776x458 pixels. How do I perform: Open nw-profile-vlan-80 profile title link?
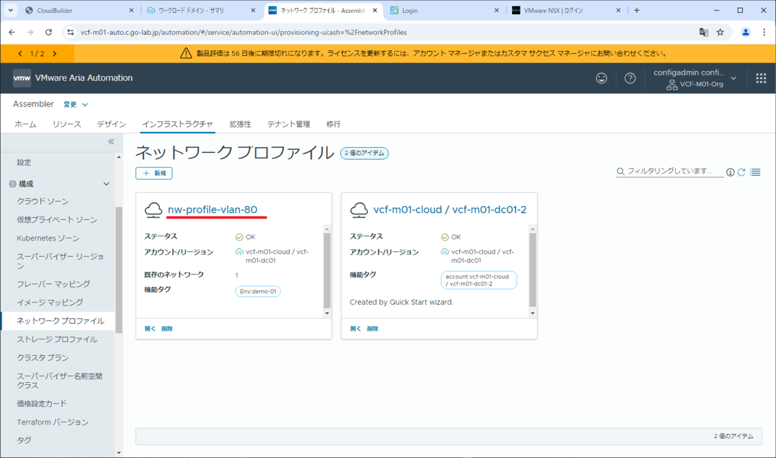point(213,209)
